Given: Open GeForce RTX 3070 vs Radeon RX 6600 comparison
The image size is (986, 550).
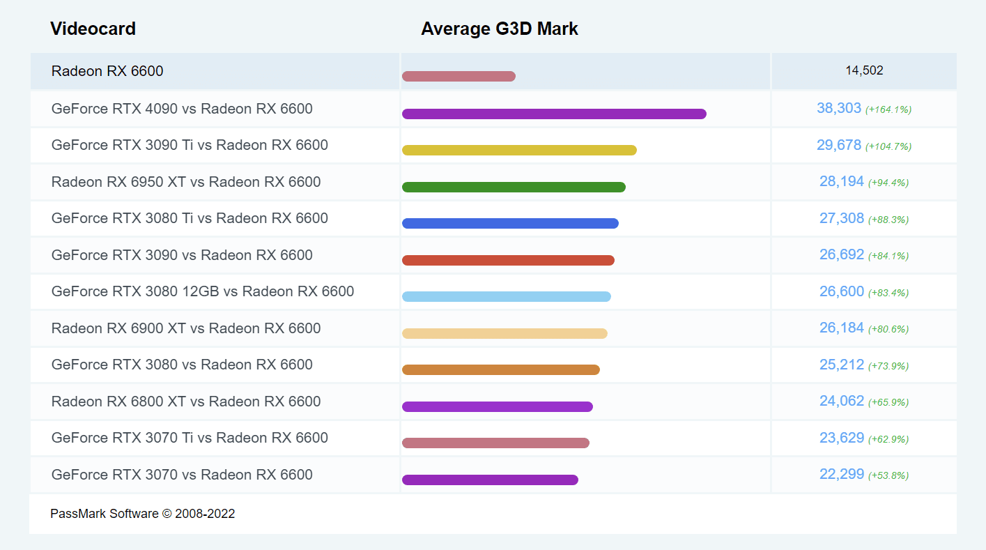Looking at the screenshot, I should (x=182, y=475).
